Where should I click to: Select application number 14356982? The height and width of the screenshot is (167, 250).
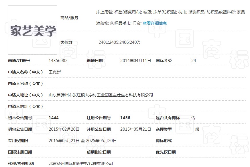[58, 61]
